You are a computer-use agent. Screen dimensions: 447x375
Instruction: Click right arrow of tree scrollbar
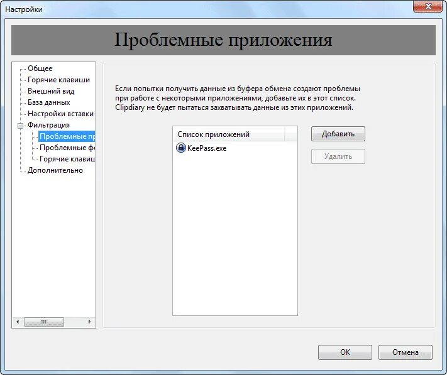click(x=89, y=322)
